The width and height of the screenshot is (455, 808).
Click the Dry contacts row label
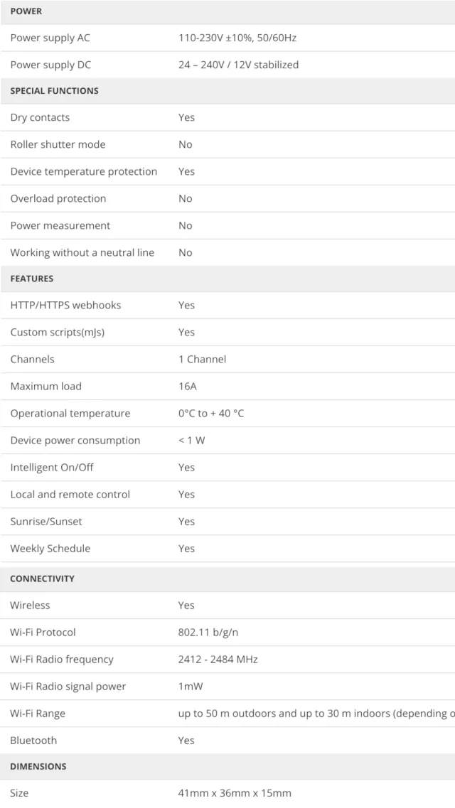[x=40, y=117]
